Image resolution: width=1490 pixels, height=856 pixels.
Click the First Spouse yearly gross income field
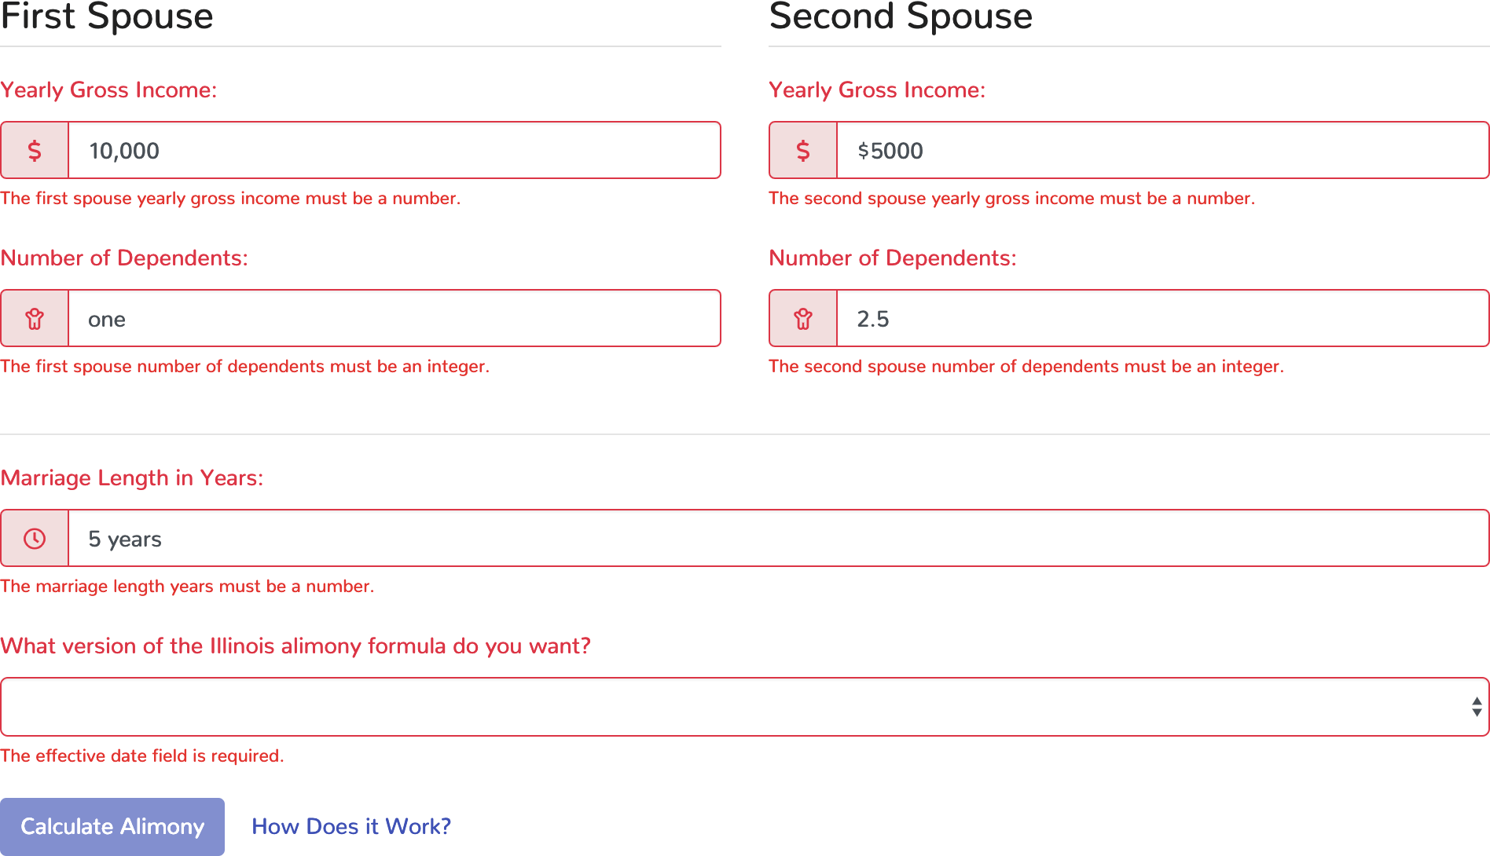click(x=393, y=150)
